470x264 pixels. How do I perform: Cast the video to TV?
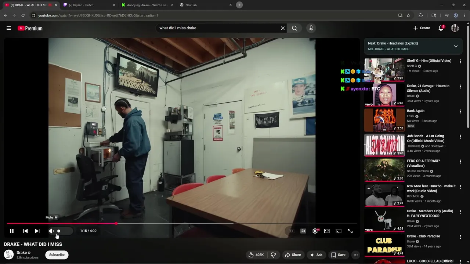pyautogui.click(x=339, y=231)
